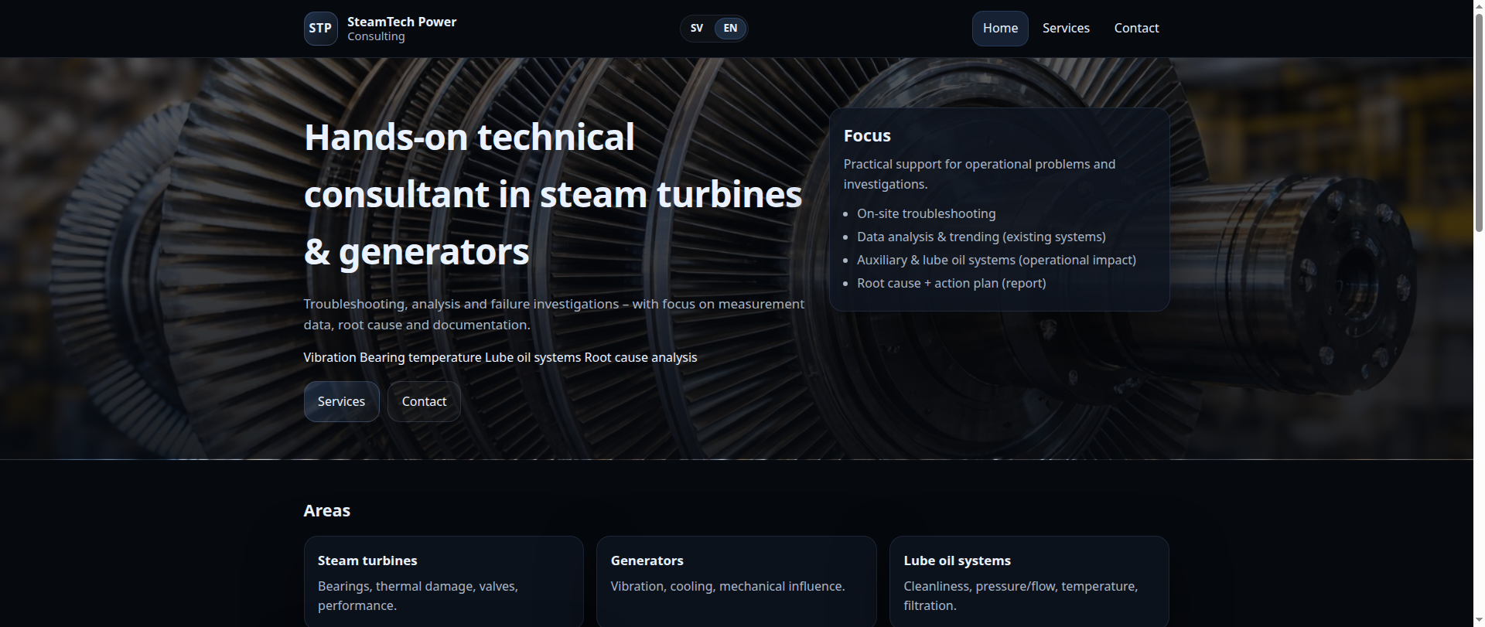Screen dimensions: 1485x627
Task: Click the SteamTech Power brand name
Action: click(401, 22)
